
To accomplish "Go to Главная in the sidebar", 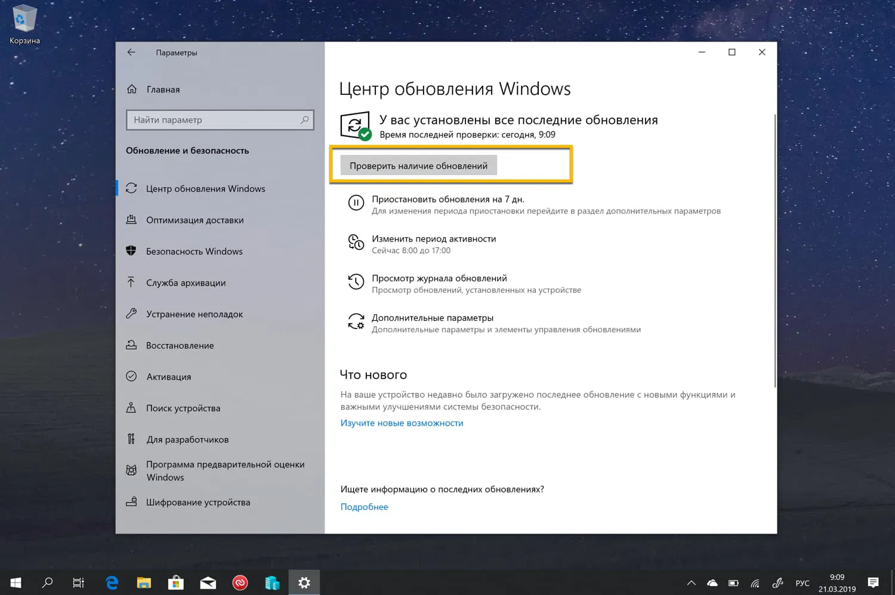I will [x=162, y=89].
